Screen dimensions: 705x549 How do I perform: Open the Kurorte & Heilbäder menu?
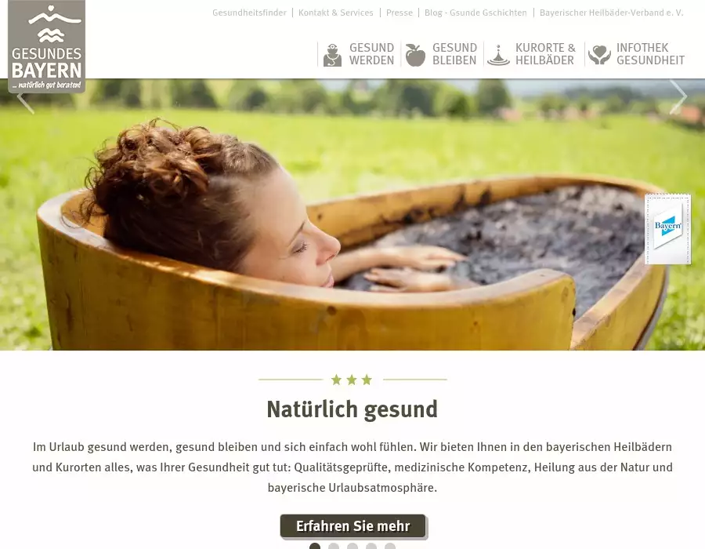point(545,54)
